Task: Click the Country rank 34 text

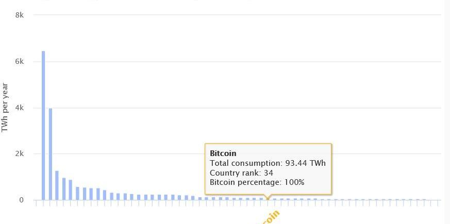Action: coord(241,173)
